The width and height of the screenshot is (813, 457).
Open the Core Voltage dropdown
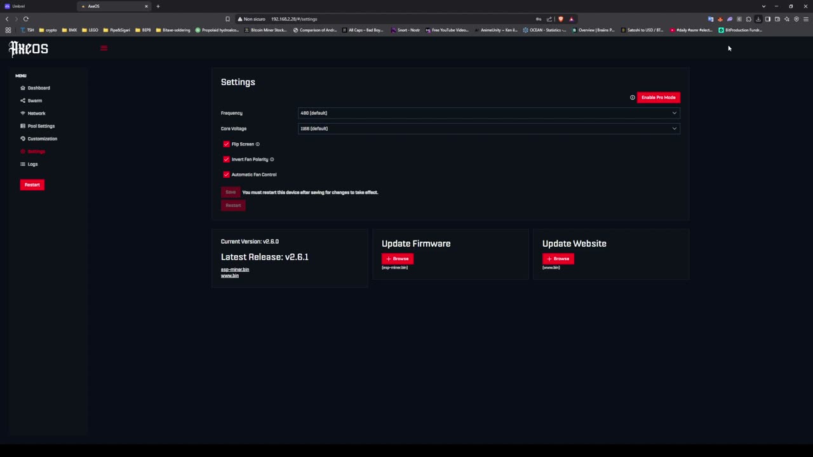point(488,128)
